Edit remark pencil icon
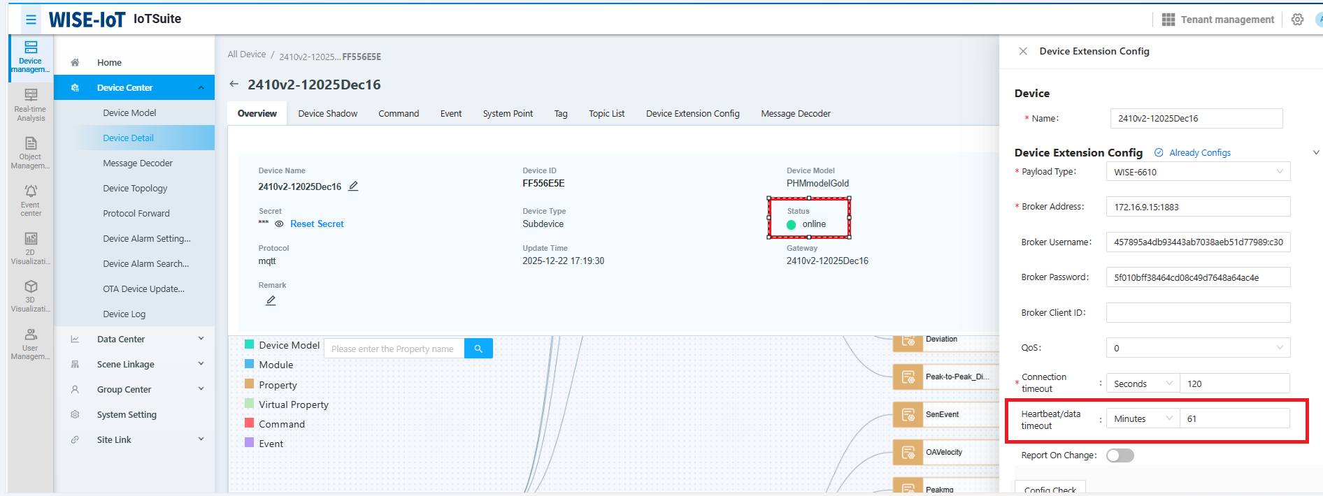 (271, 300)
